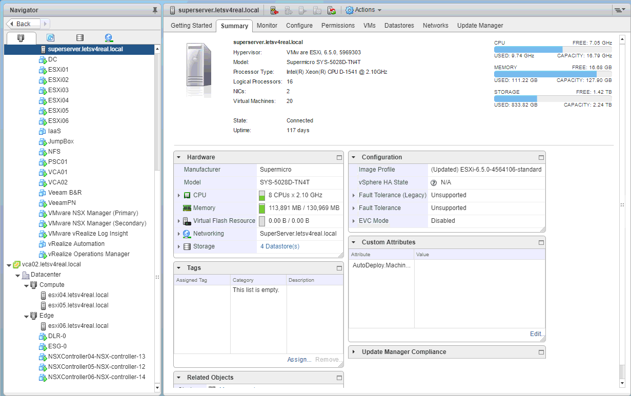Maximize the Hardware panel

[339, 157]
